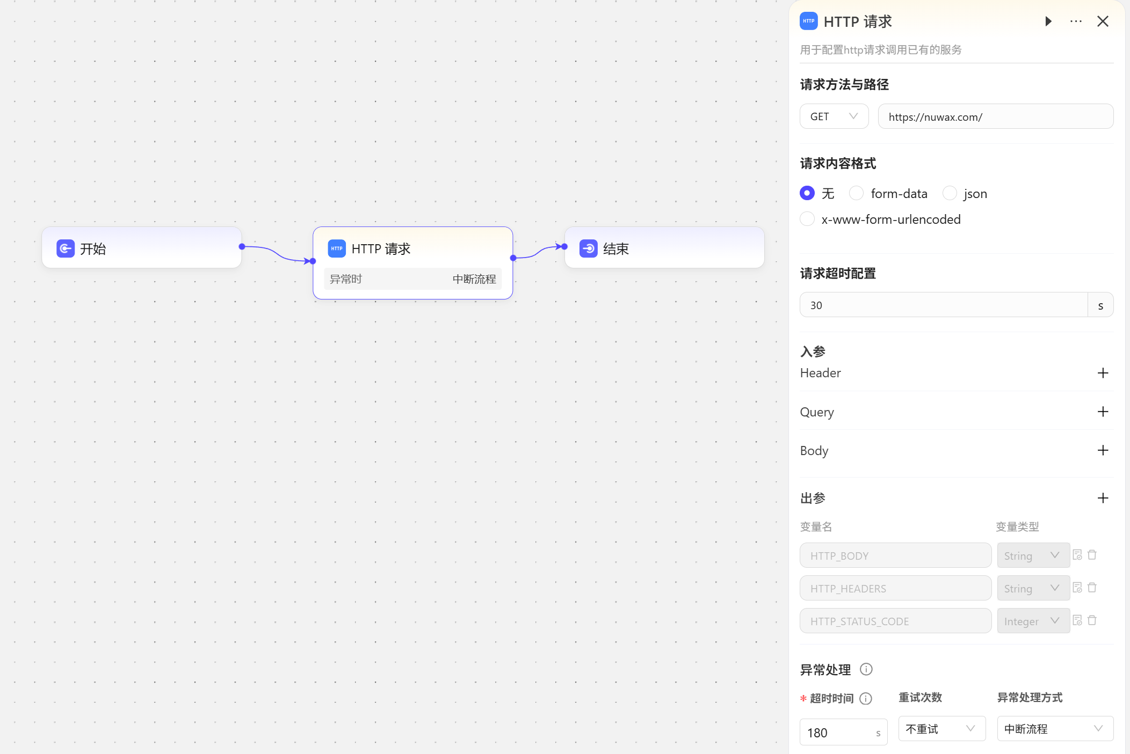
Task: Select the Start node on canvas
Action: click(x=142, y=248)
